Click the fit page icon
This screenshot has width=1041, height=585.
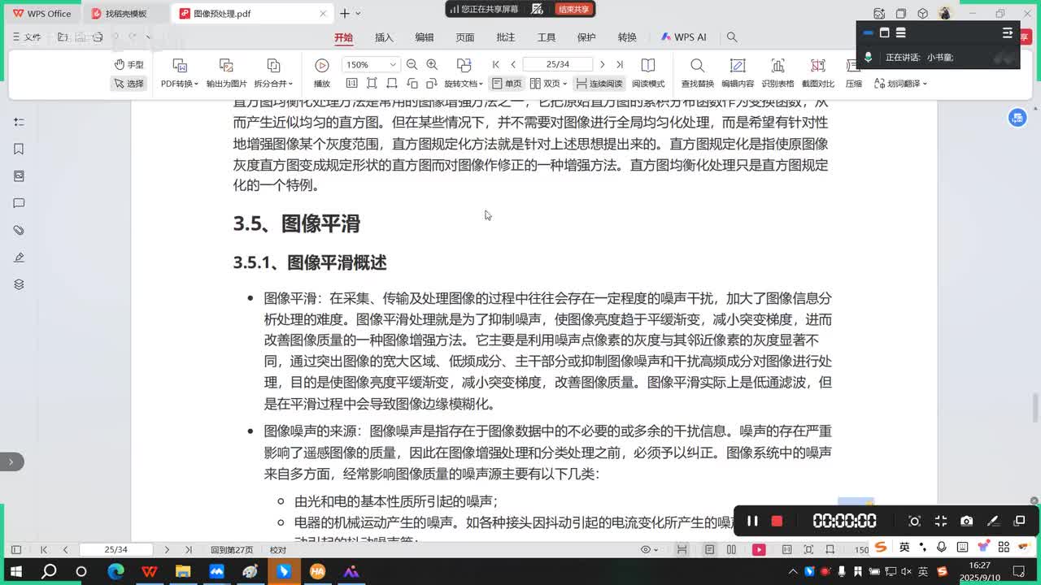click(x=372, y=84)
